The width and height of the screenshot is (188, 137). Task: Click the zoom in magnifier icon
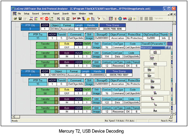click(x=59, y=19)
